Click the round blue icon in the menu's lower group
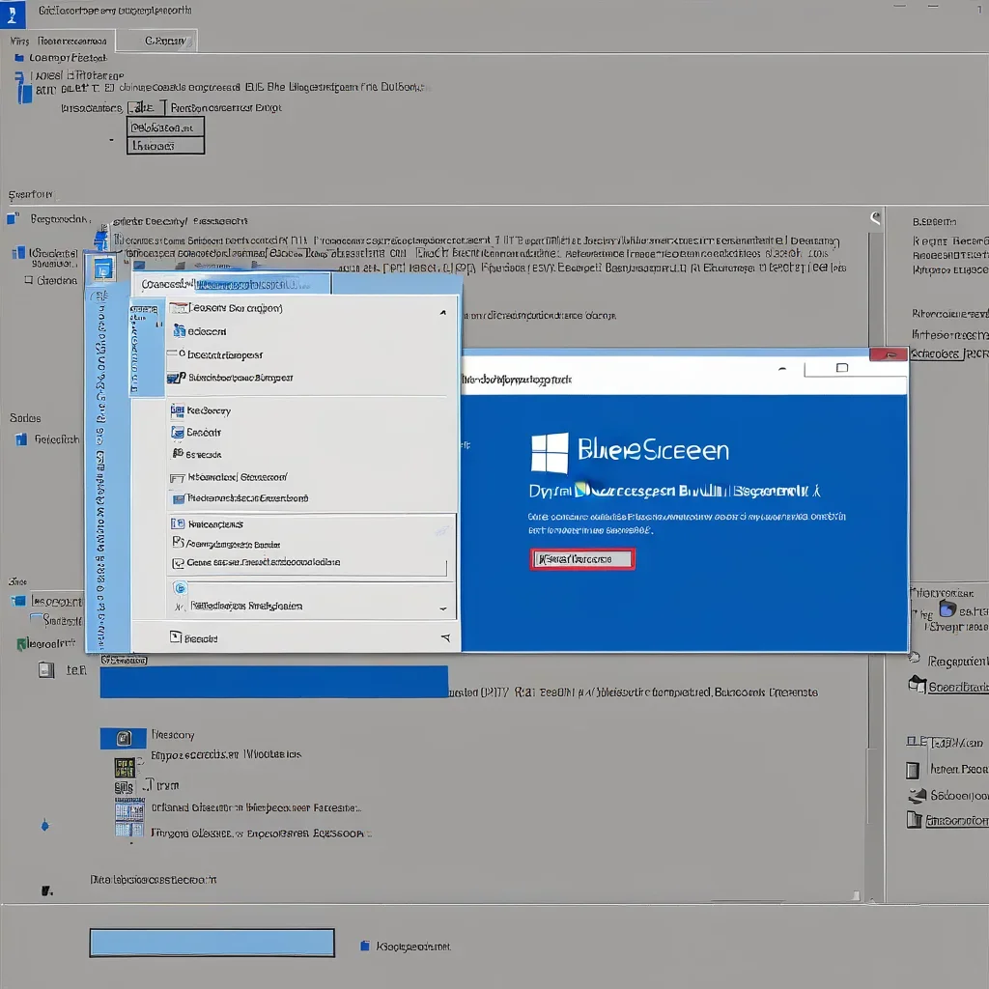Screen dimensions: 989x989 [x=180, y=588]
